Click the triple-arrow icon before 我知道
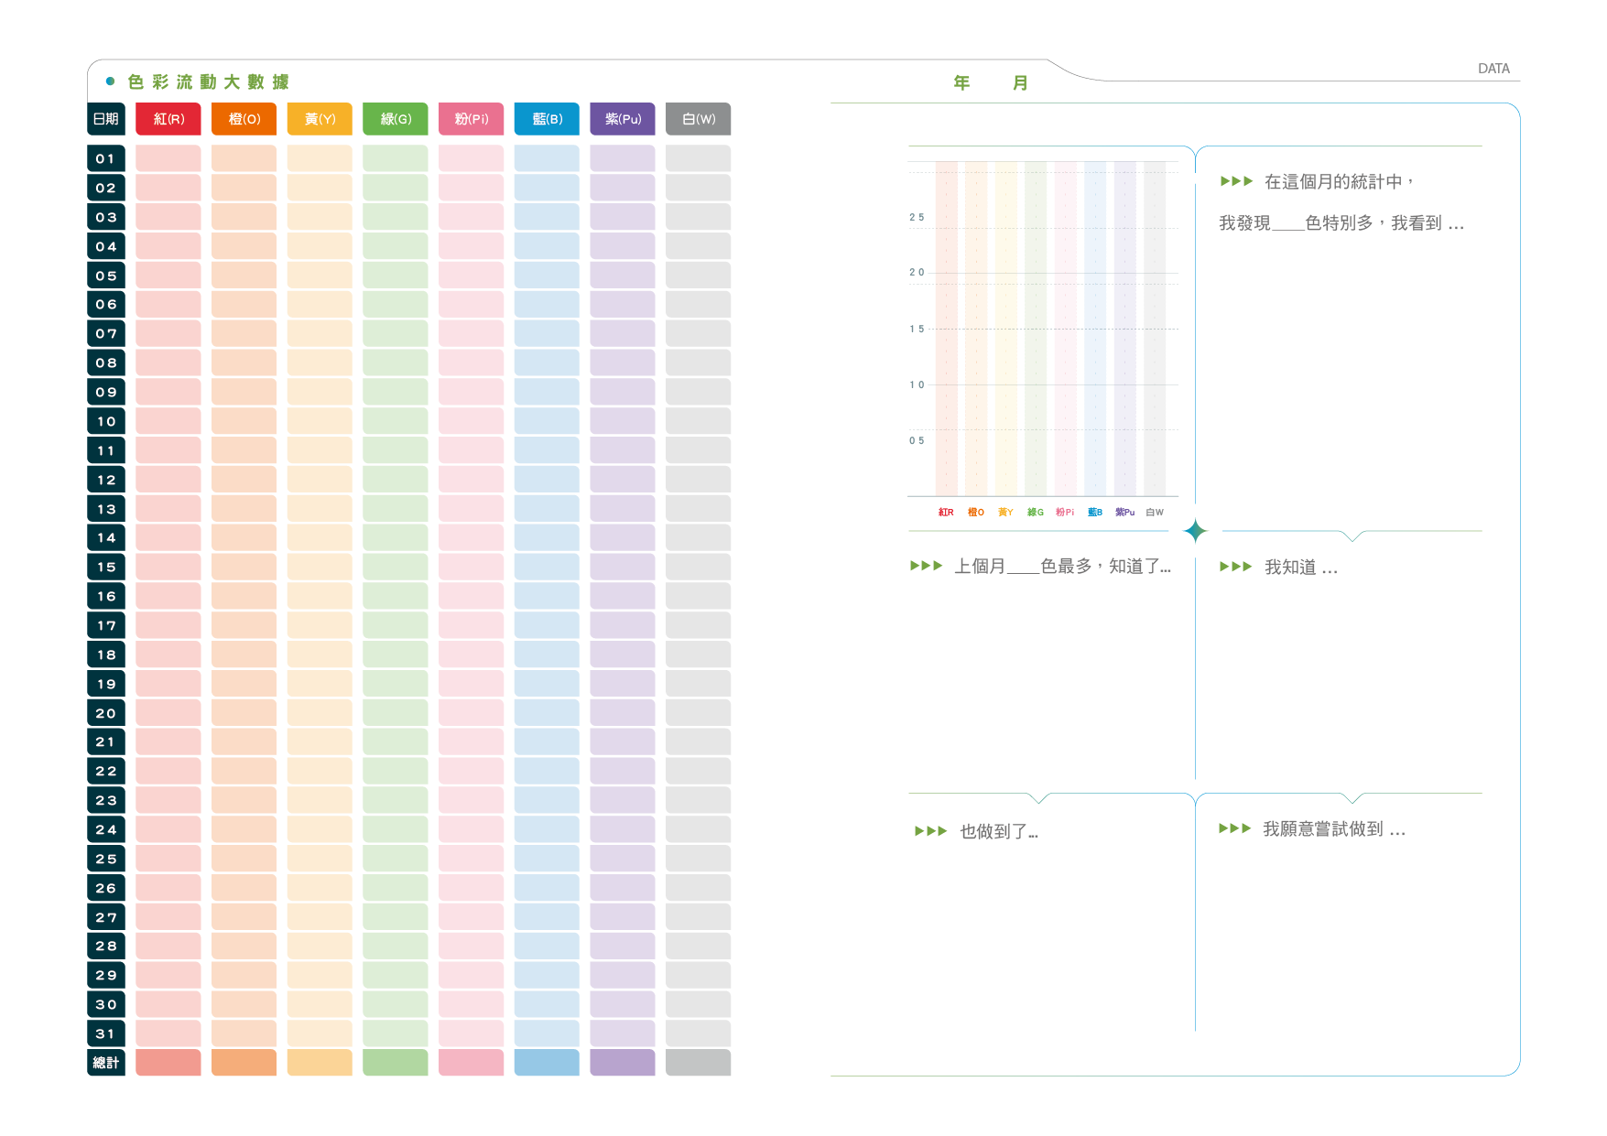 pos(1236,567)
